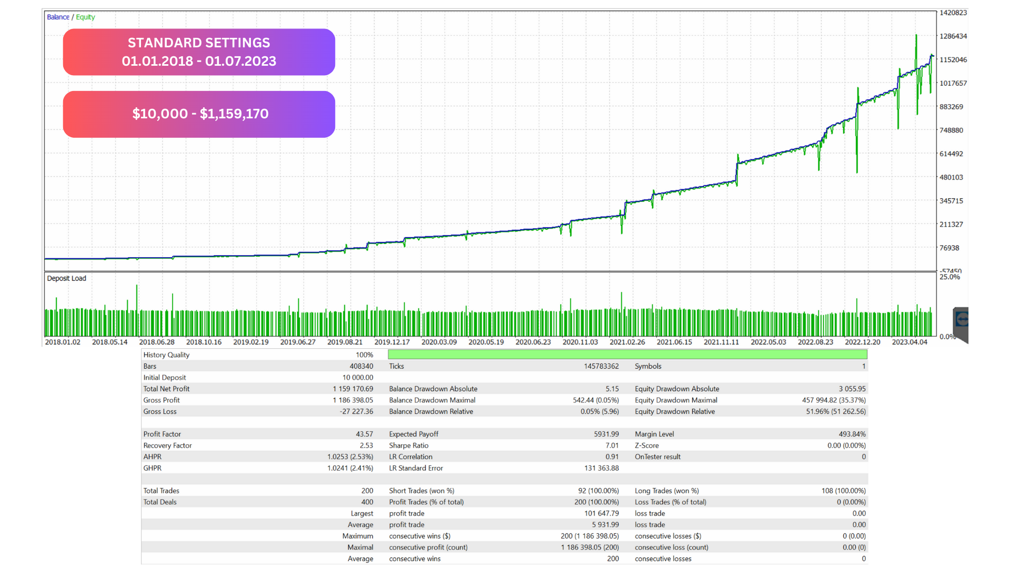Click the 1420823 top price axis label

pyautogui.click(x=953, y=13)
